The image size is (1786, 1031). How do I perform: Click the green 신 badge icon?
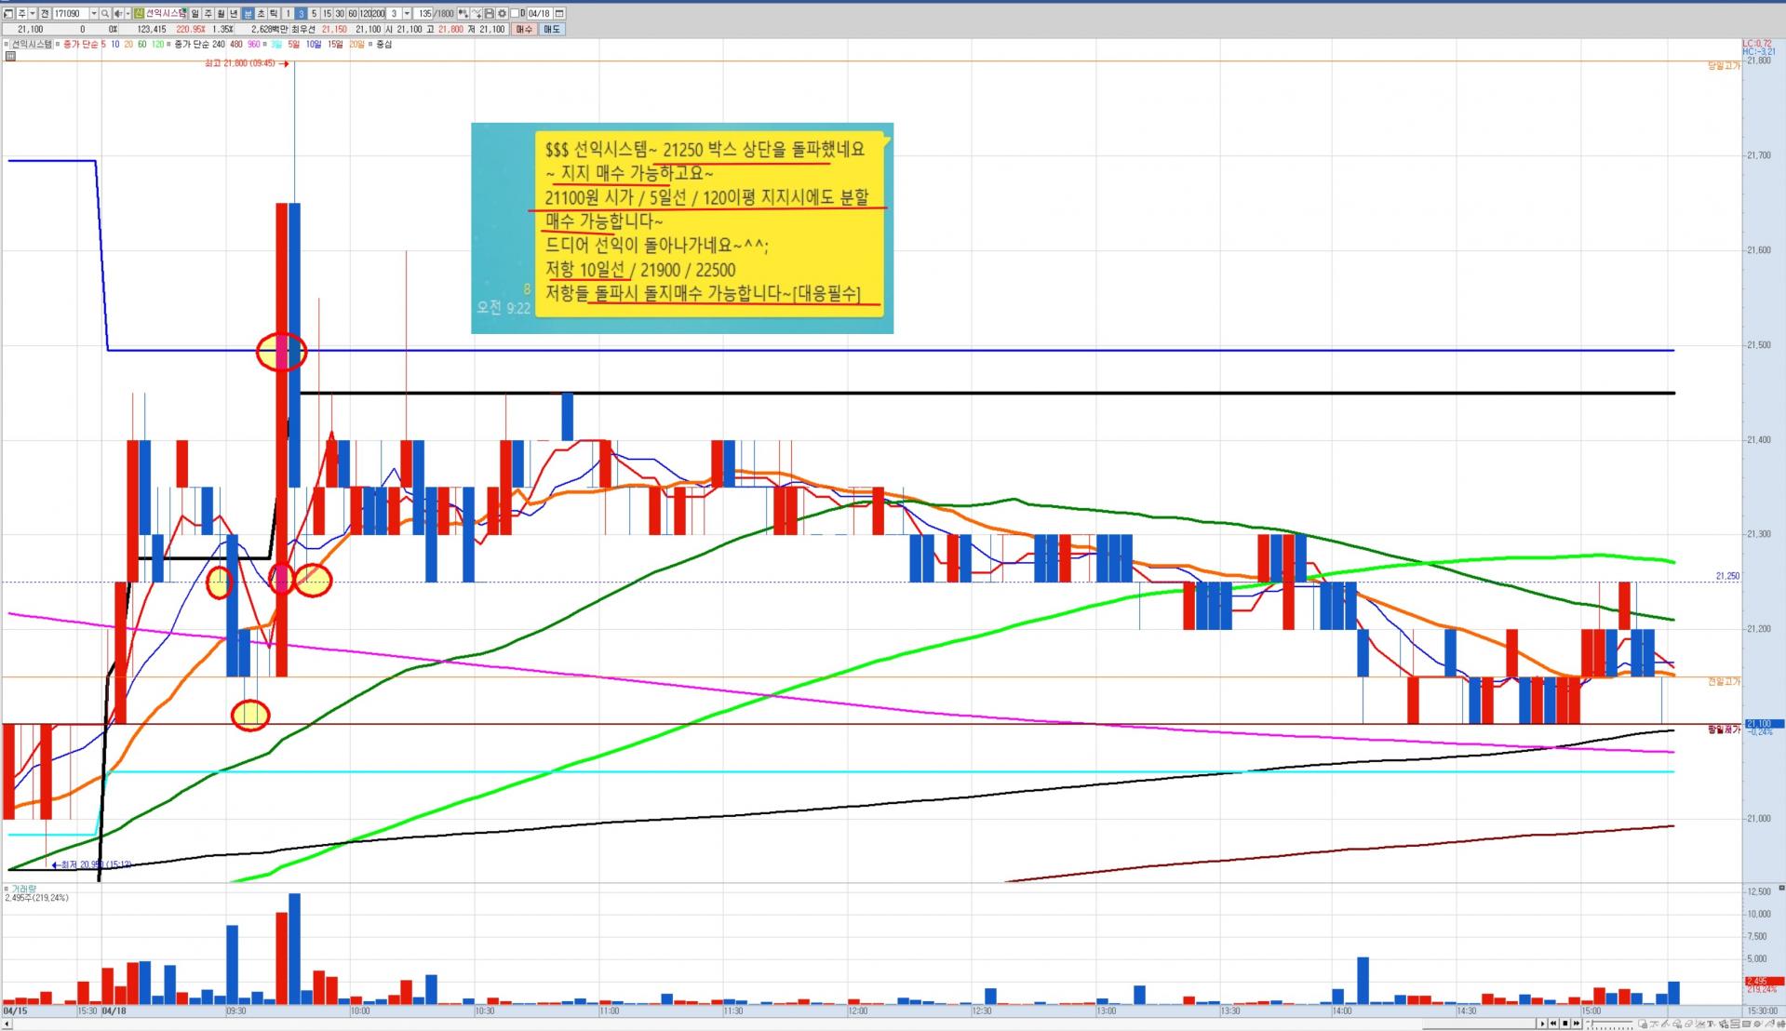point(139,14)
